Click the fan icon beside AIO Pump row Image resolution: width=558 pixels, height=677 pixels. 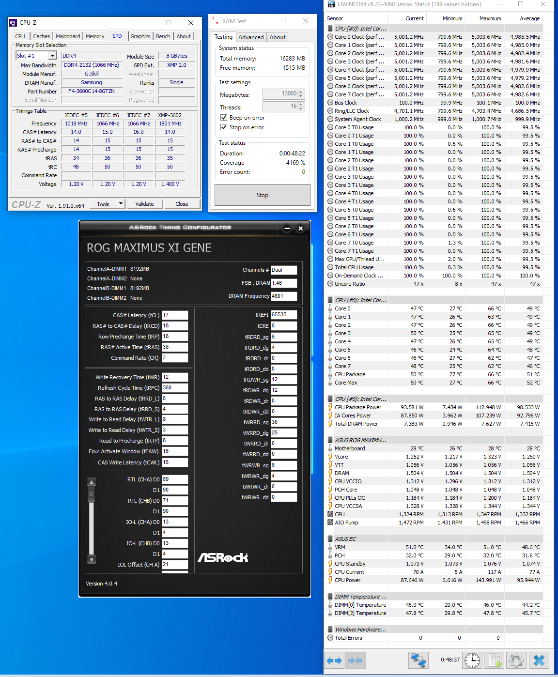coord(330,523)
